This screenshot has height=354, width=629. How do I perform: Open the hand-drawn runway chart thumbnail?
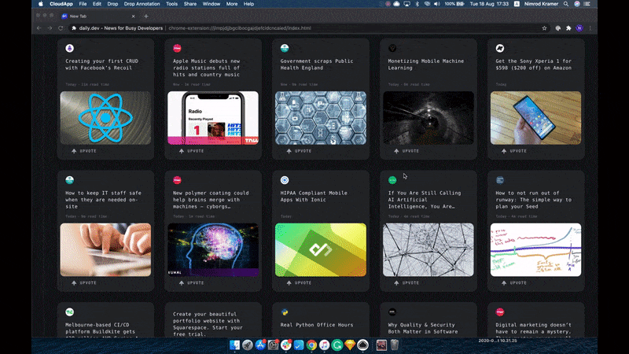(x=535, y=249)
